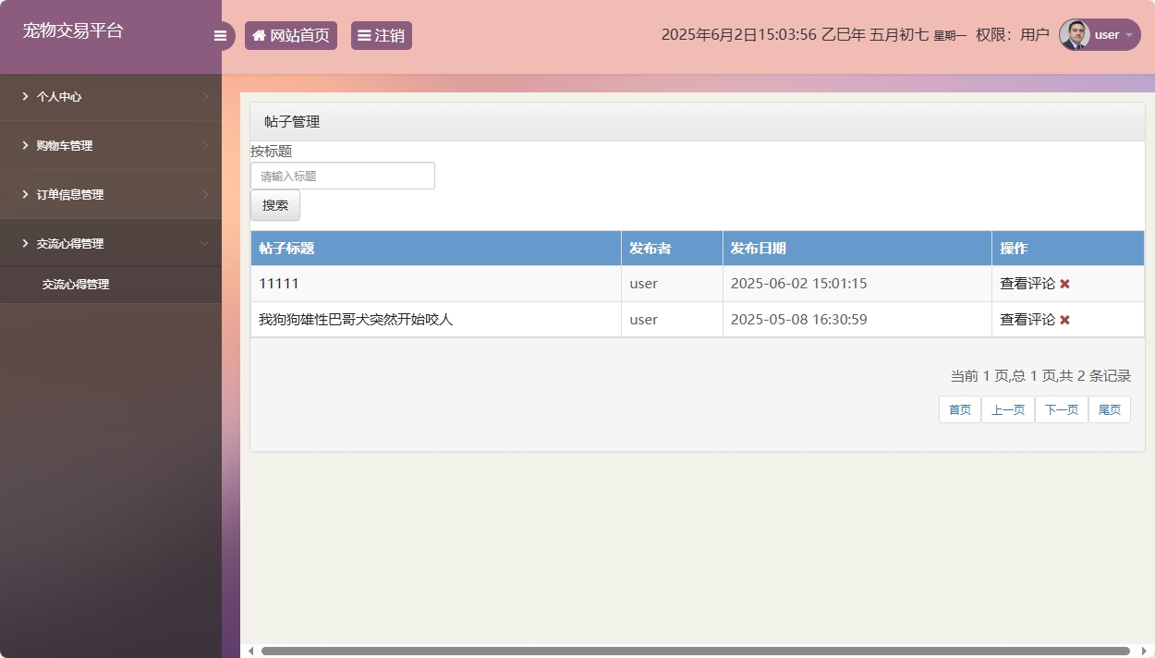The image size is (1155, 658).
Task: Expand 购物车管理 sidebar menu
Action: coord(111,145)
